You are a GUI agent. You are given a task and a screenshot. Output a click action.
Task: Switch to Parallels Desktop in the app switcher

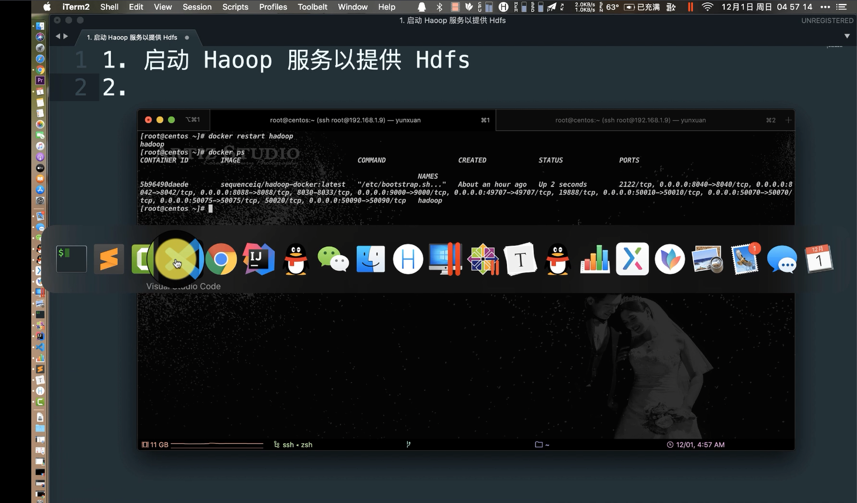pyautogui.click(x=446, y=259)
